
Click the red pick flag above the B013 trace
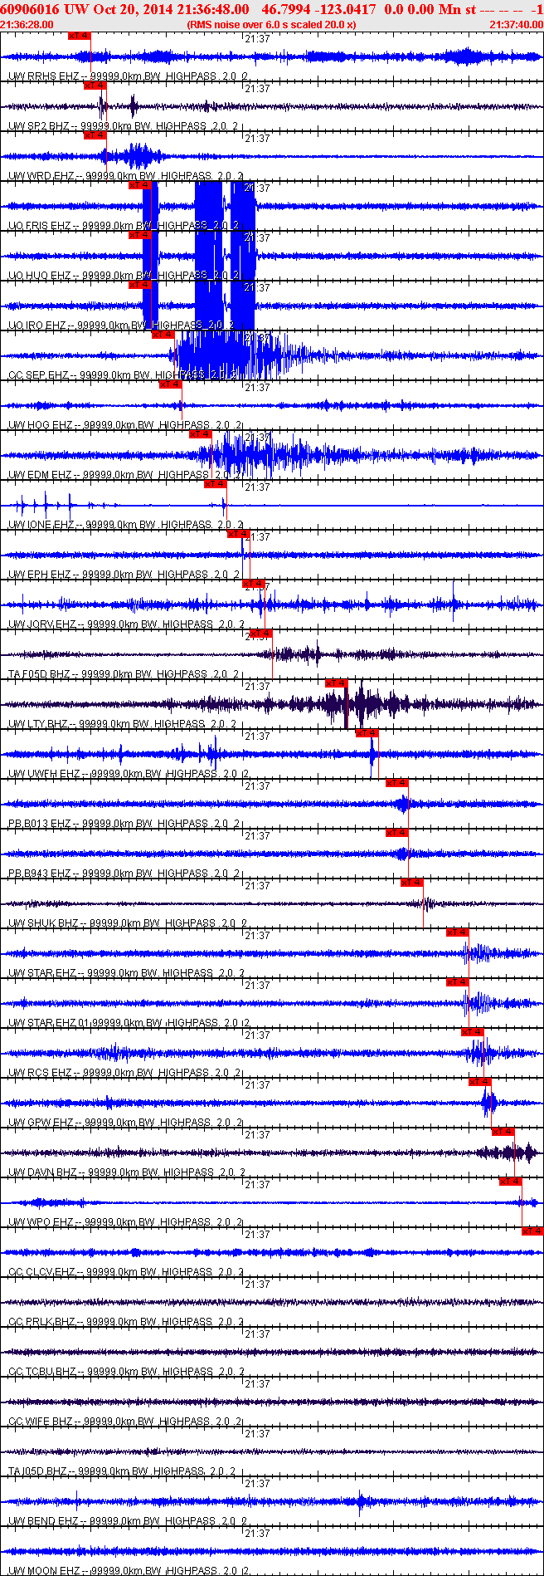[x=396, y=783]
